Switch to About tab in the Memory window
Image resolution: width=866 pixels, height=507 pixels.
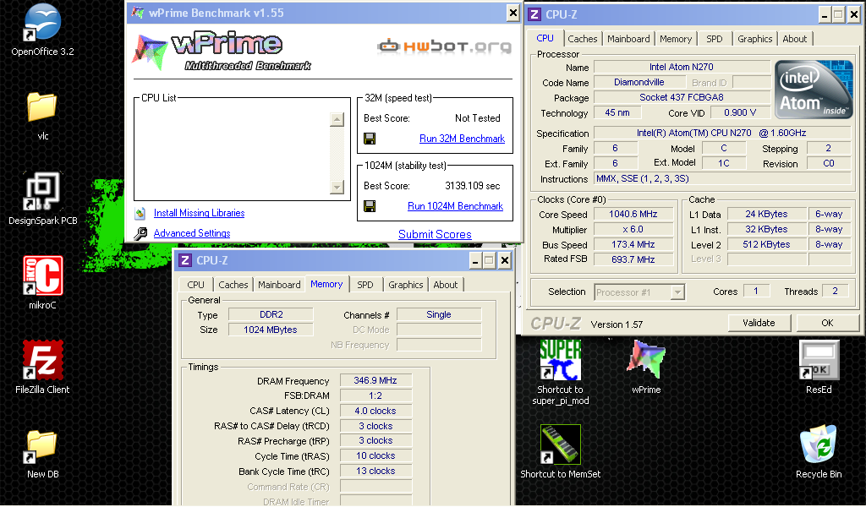445,285
